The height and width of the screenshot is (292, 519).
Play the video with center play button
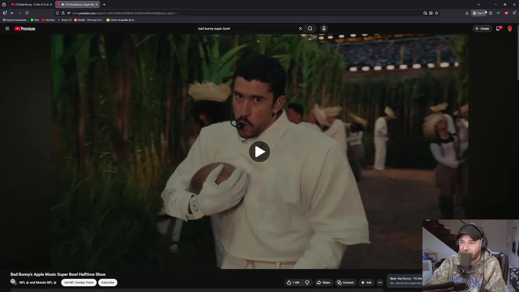point(259,152)
